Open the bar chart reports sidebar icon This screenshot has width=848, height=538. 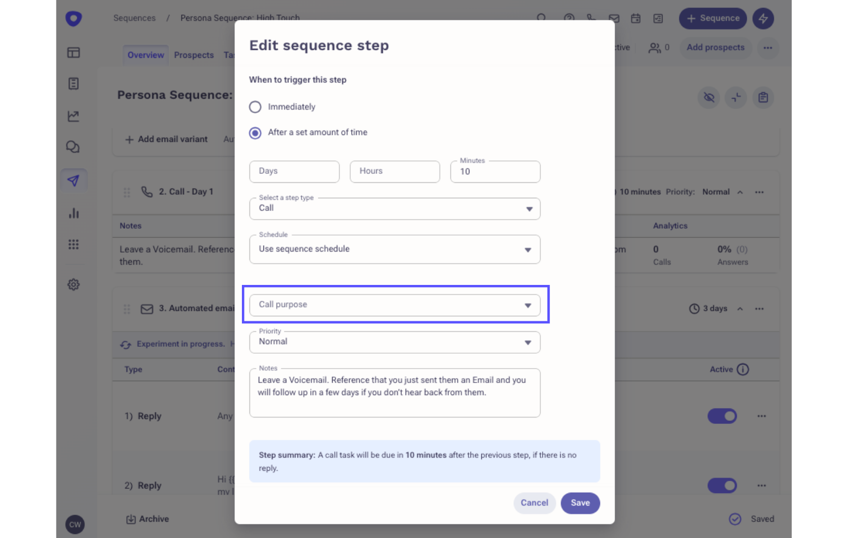pyautogui.click(x=73, y=213)
